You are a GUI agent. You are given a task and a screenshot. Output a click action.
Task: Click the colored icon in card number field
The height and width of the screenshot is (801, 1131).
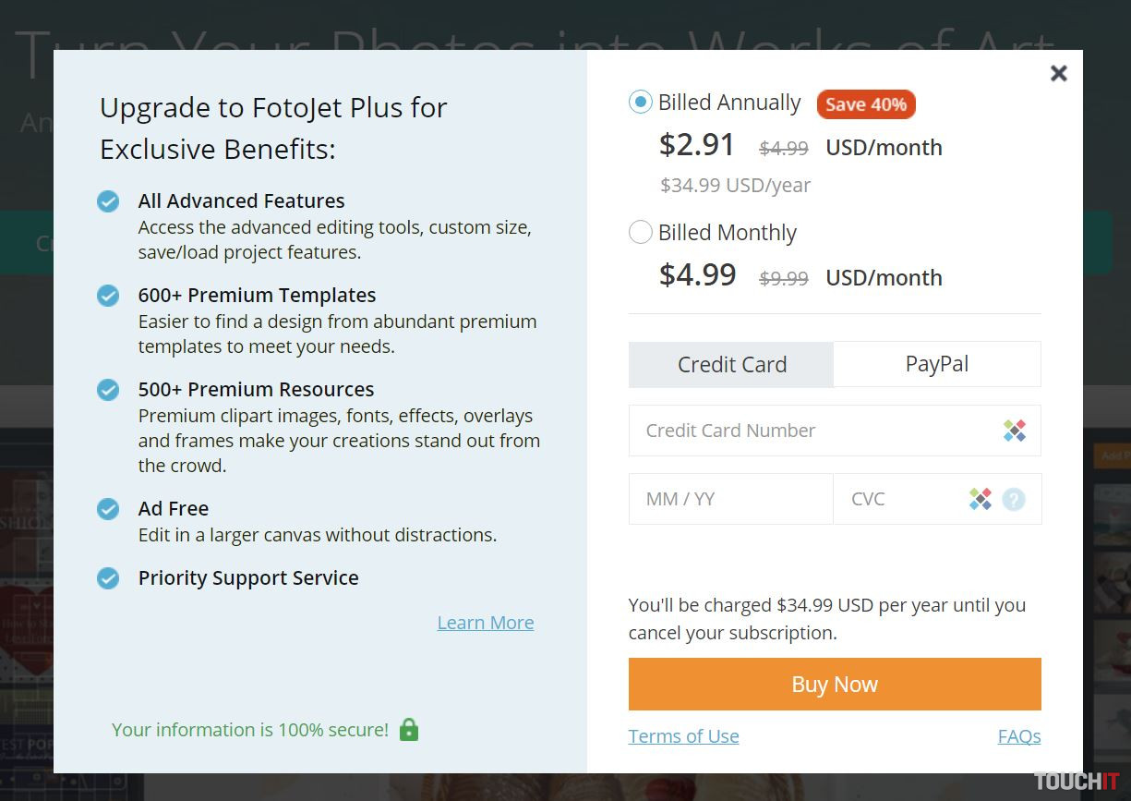1015,431
